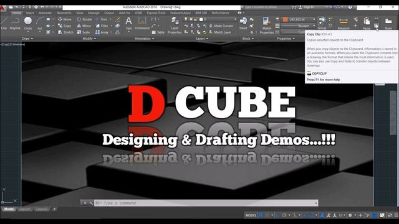Click the Measure tool
The height and width of the screenshot is (224, 399).
(x=344, y=24)
